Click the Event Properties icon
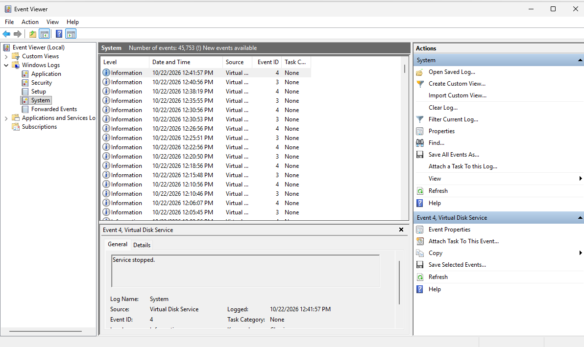The width and height of the screenshot is (584, 347). [x=420, y=230]
